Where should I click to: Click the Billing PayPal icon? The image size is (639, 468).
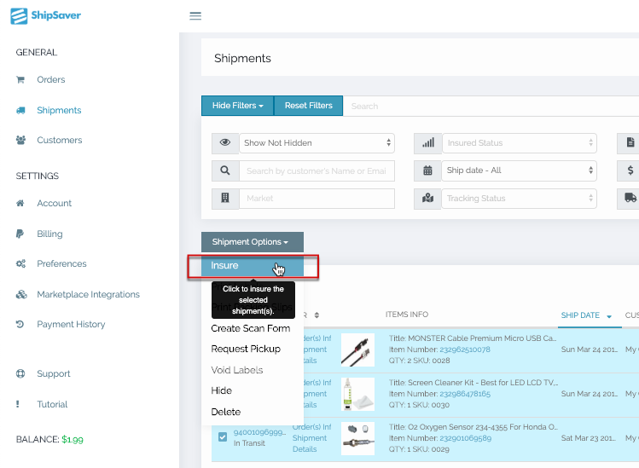click(x=20, y=234)
